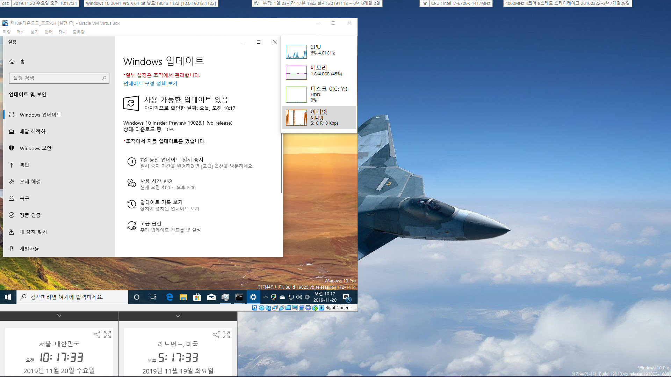The width and height of the screenshot is (671, 377).
Task: Open VirtualBox 도움말 menu
Action: click(x=79, y=32)
